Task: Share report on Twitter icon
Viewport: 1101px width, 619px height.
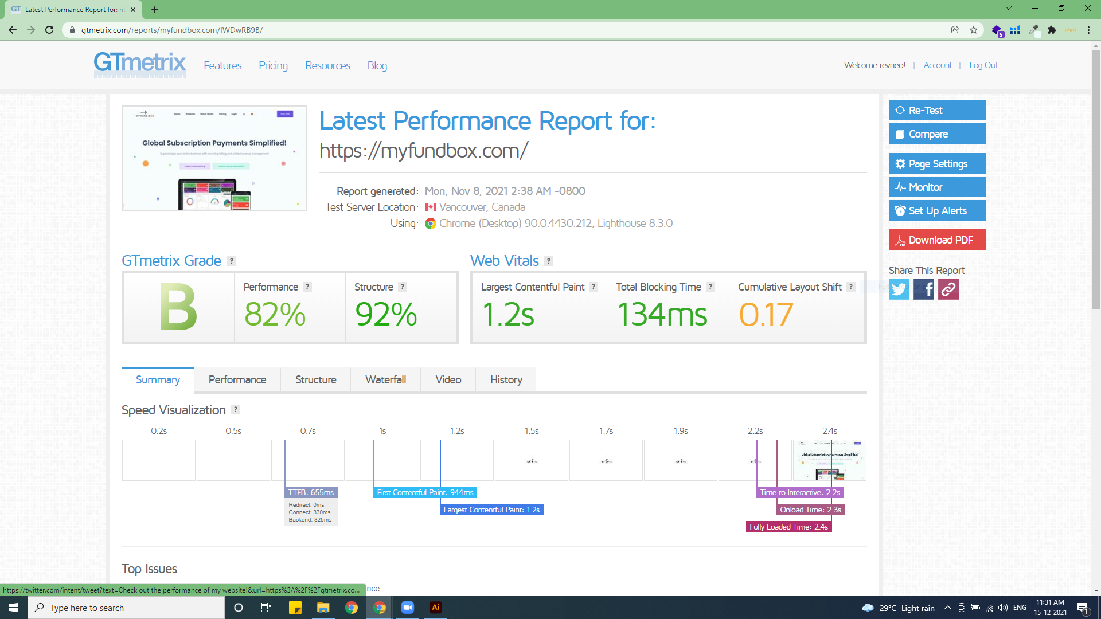Action: pyautogui.click(x=899, y=289)
